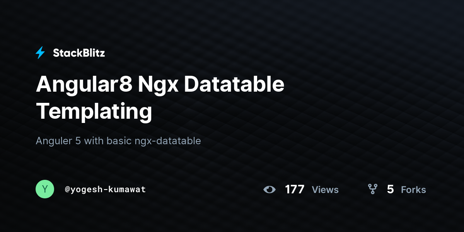Click the Views label

click(x=325, y=190)
